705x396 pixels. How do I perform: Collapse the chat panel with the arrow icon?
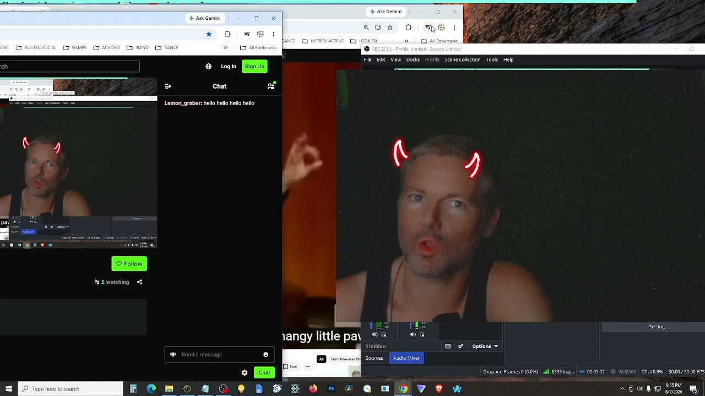pos(168,86)
